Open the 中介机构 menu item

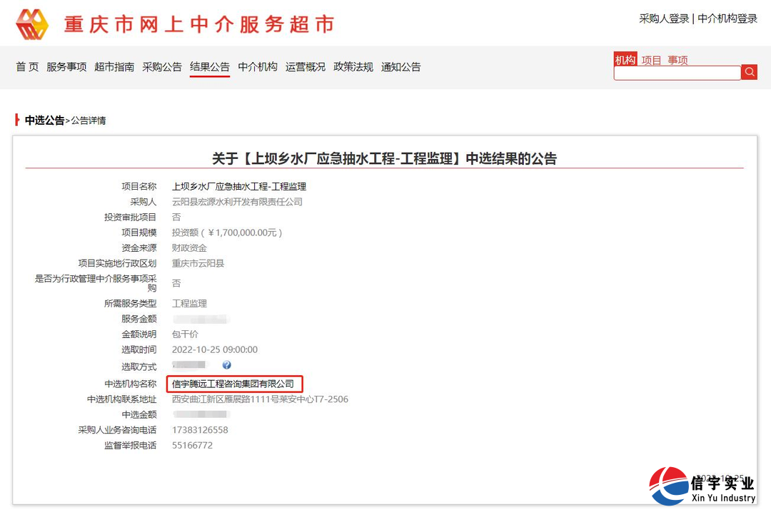[x=257, y=66]
